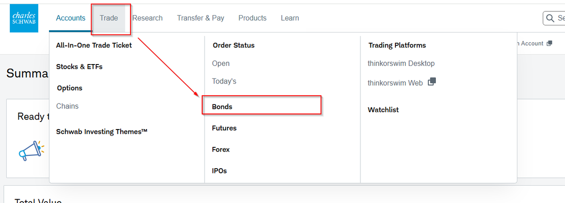
Task: Open the Products menu
Action: click(x=252, y=18)
